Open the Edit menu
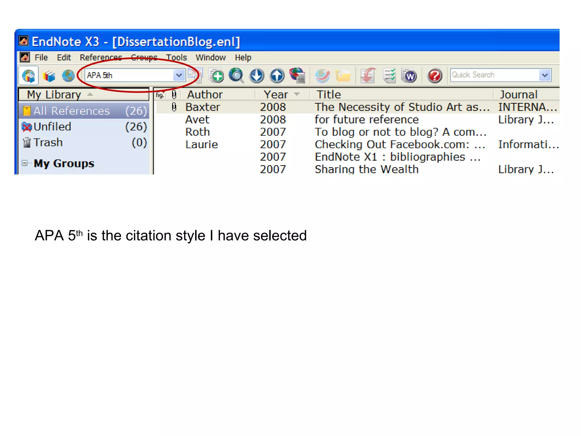The width and height of the screenshot is (581, 436). [64, 58]
